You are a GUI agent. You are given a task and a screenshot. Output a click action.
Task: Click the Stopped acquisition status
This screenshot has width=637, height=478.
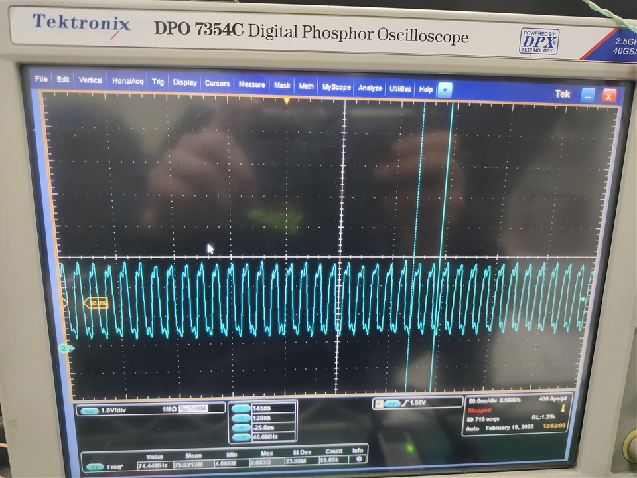click(x=479, y=410)
